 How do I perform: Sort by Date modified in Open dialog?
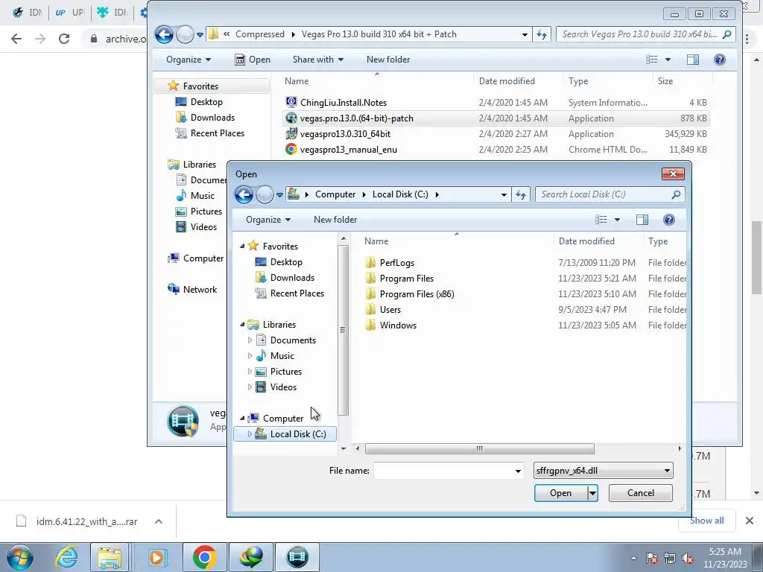[586, 241]
